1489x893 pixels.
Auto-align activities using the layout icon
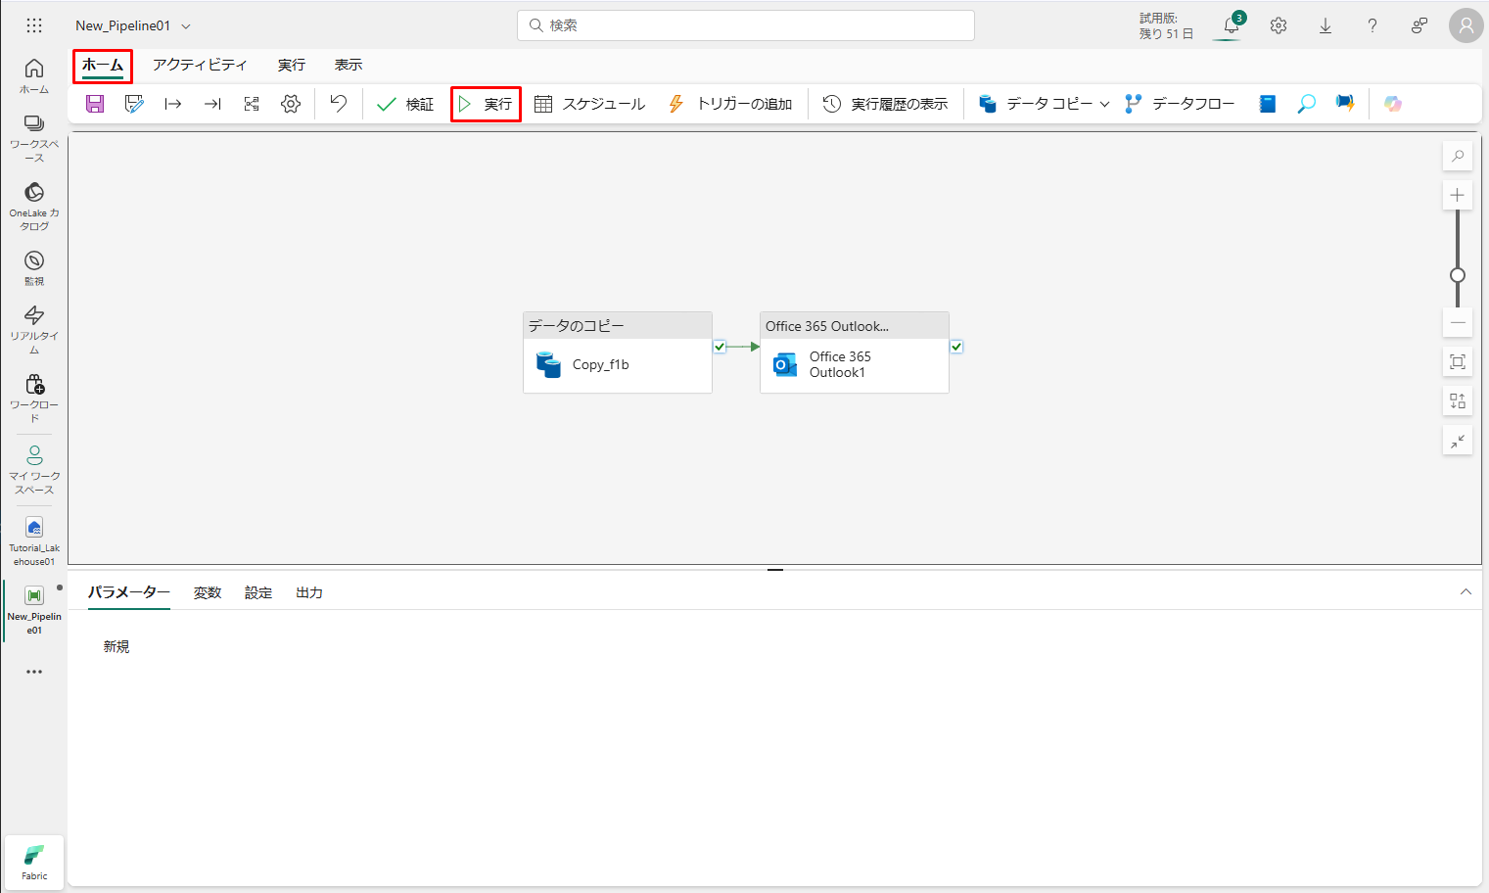pyautogui.click(x=1458, y=400)
